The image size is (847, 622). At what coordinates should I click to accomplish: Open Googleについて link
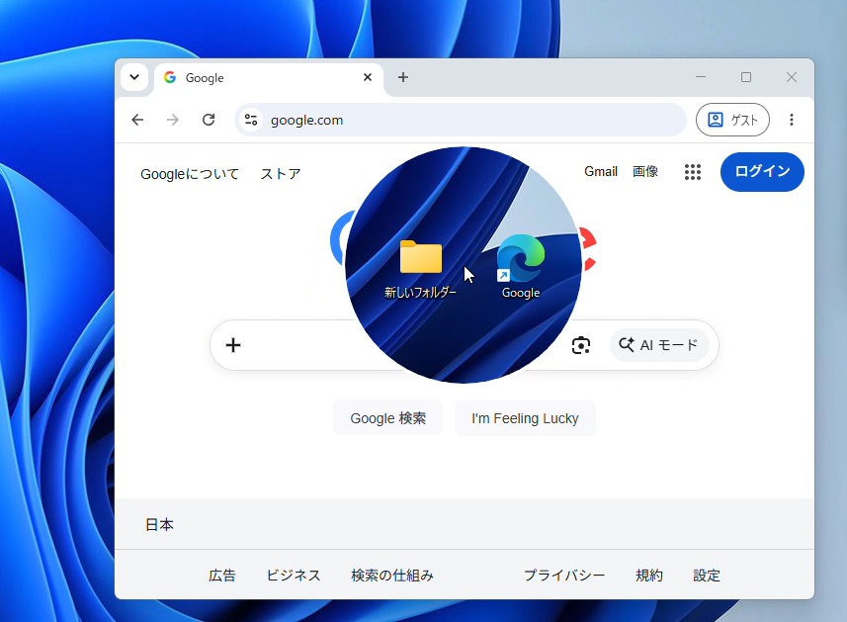pos(189,174)
